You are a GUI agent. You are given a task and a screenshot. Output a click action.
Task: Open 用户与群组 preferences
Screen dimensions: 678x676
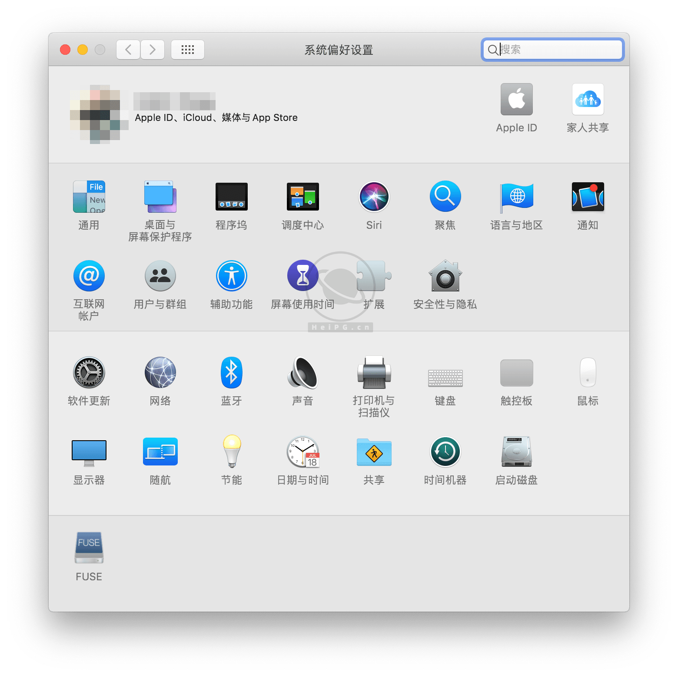(x=160, y=276)
